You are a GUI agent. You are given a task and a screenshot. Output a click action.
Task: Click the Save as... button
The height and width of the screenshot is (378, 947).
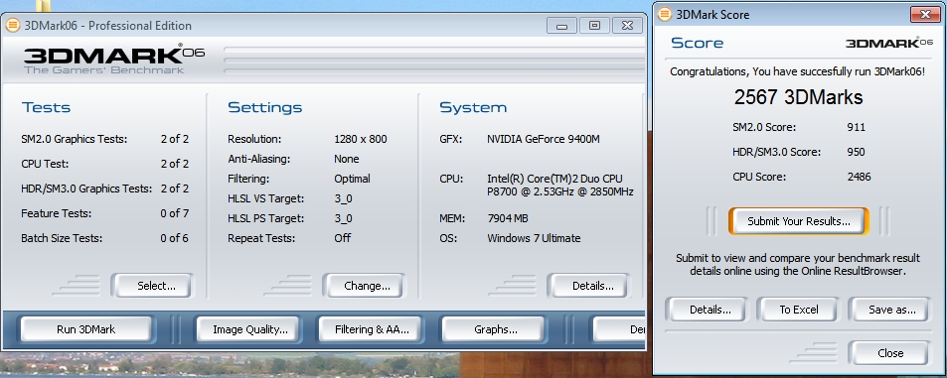point(888,310)
